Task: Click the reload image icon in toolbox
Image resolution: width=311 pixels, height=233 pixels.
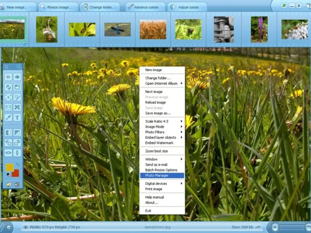Action: click(8, 87)
